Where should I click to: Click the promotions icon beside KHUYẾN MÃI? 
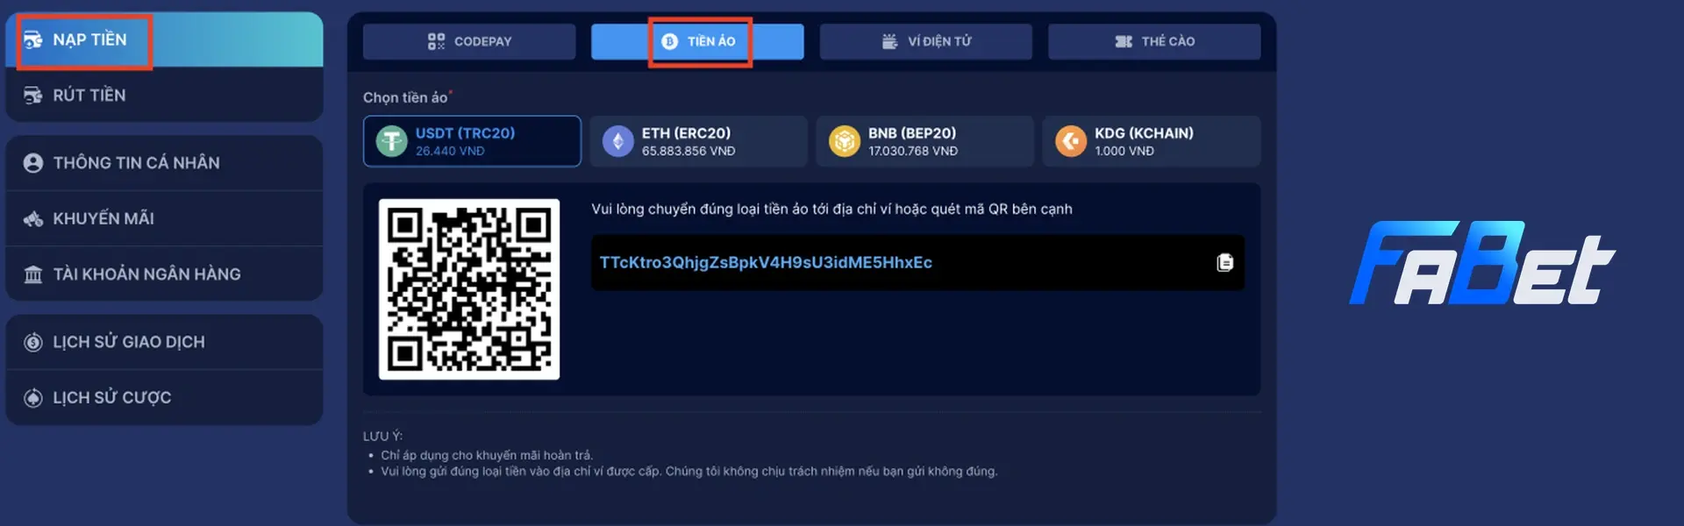(x=33, y=218)
